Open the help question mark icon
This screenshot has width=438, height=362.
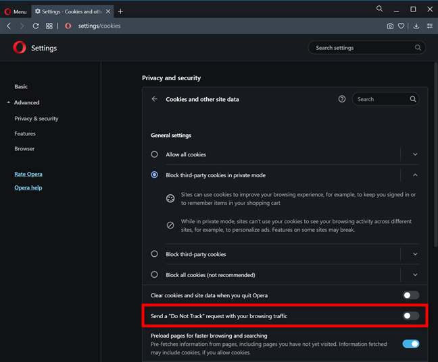(341, 99)
